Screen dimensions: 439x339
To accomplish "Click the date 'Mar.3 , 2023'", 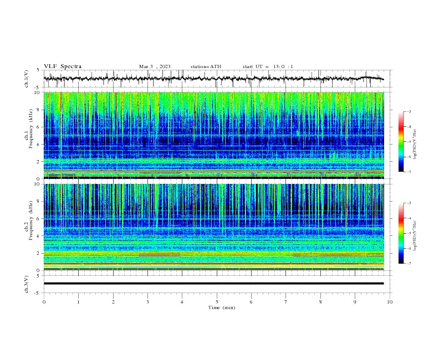I will [x=155, y=66].
